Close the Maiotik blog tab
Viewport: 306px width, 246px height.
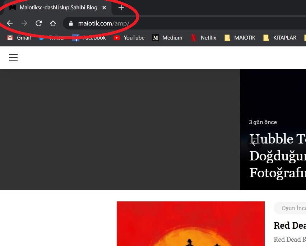(x=104, y=8)
